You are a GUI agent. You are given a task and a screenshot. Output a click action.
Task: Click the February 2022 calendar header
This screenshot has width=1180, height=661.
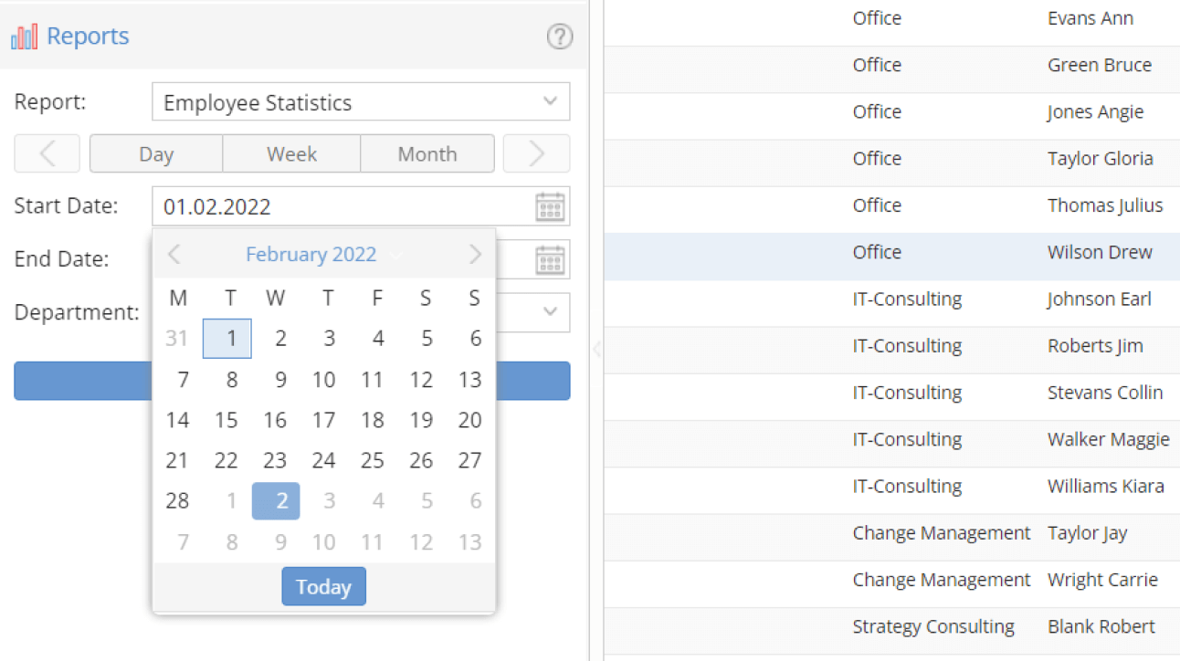[x=311, y=254]
